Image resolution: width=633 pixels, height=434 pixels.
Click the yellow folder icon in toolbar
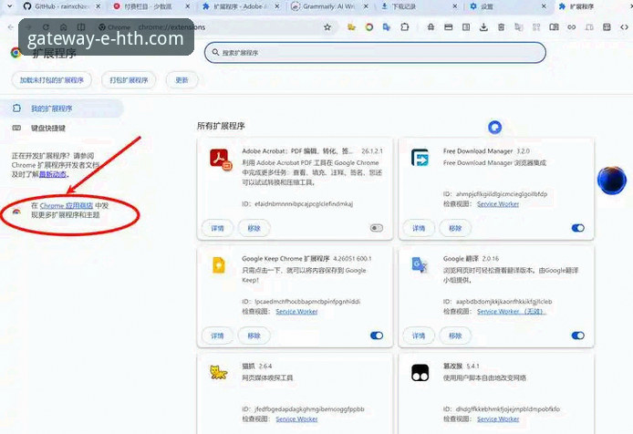352,27
